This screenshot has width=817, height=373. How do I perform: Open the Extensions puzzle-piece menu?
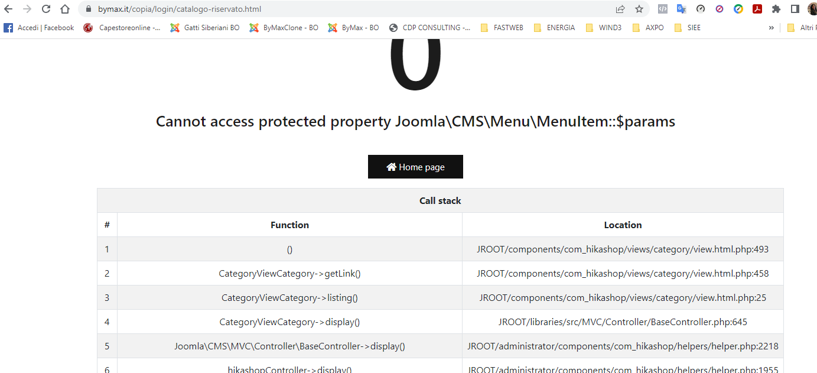click(x=776, y=9)
